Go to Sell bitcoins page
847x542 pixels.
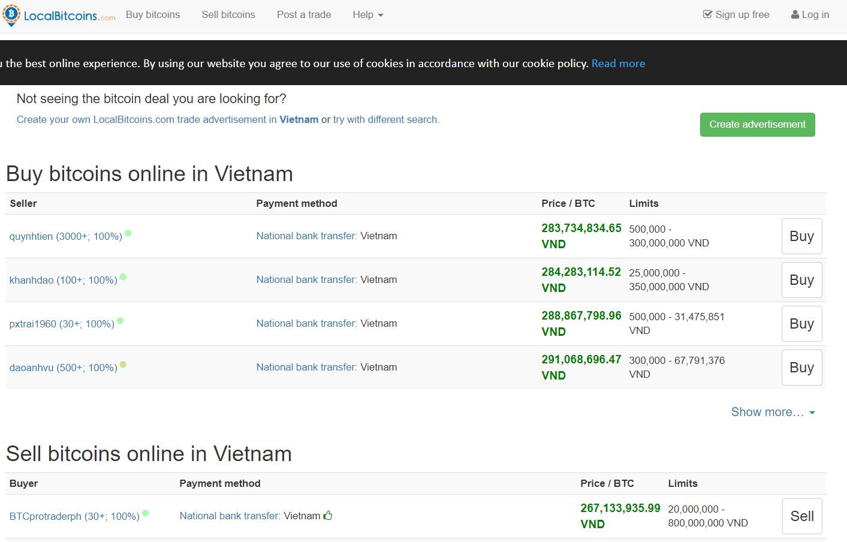[x=228, y=14]
